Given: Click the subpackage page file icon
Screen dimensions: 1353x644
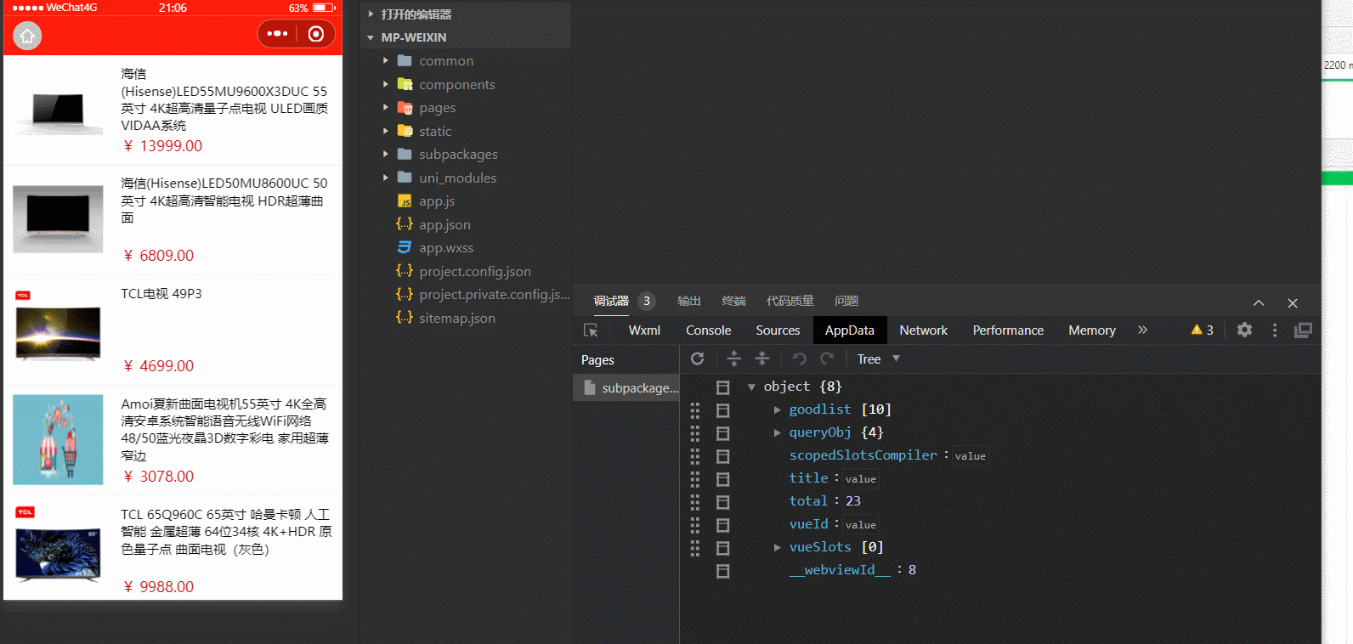Looking at the screenshot, I should [x=589, y=387].
